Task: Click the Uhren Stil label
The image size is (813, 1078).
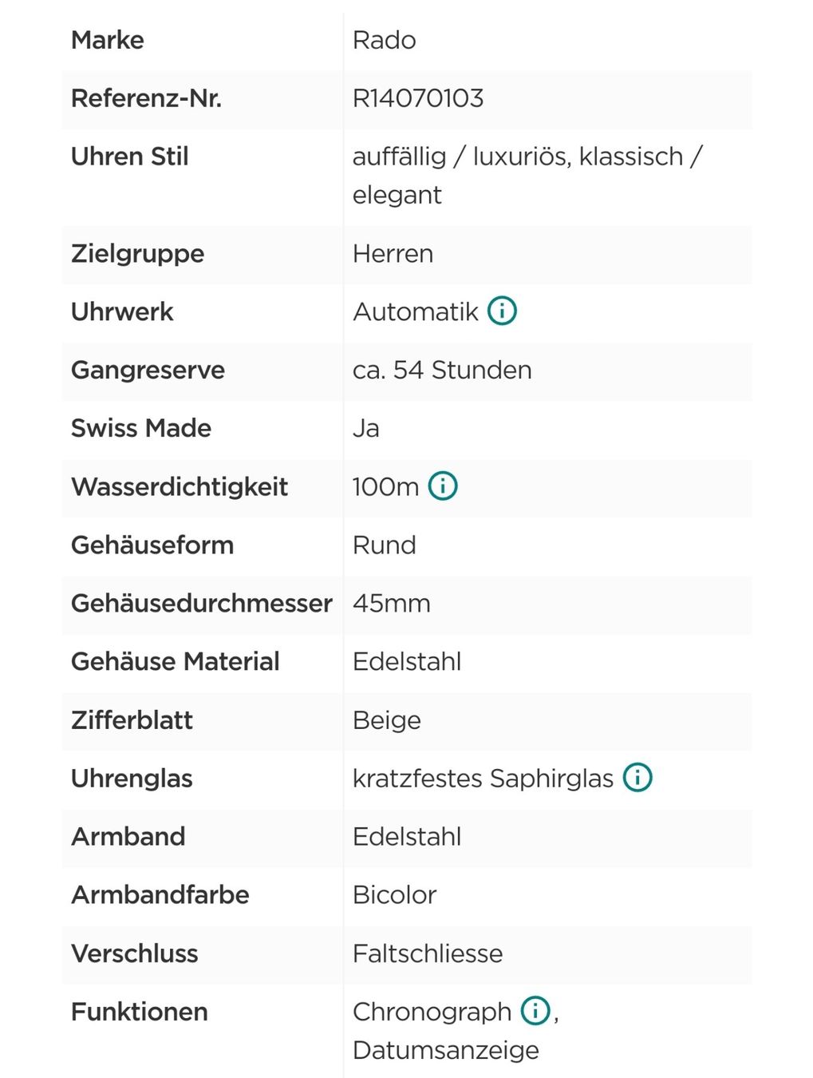Action: click(130, 157)
